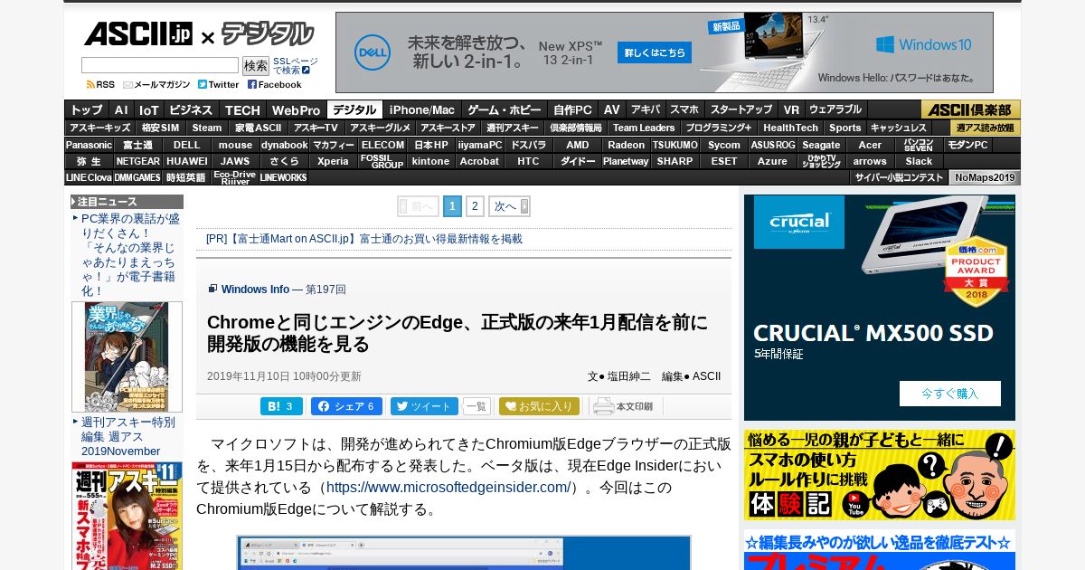Click the 詳しくはこちら banner button
This screenshot has height=570, width=1085.
click(655, 52)
